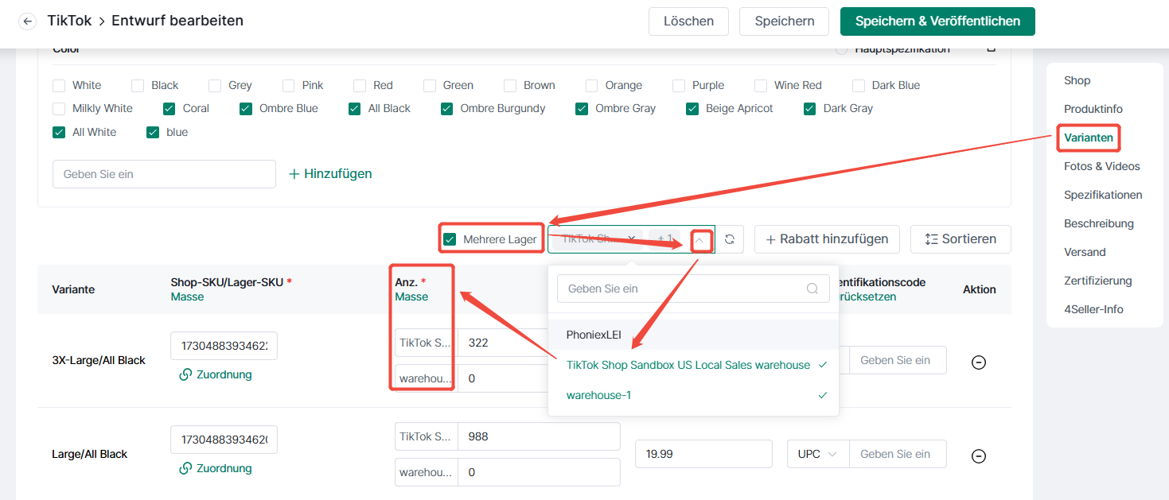
Task: Jump to Versand section
Action: [x=1085, y=252]
